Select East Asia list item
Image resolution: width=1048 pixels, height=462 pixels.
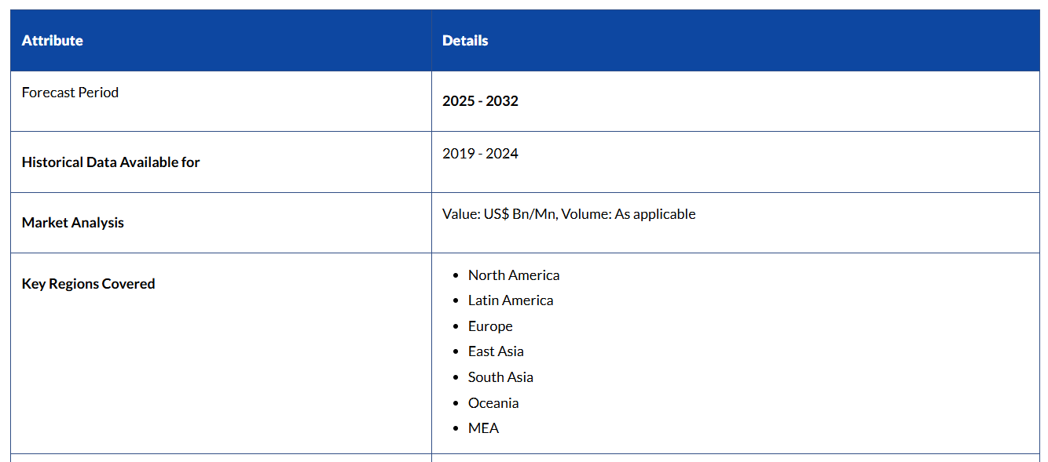496,351
